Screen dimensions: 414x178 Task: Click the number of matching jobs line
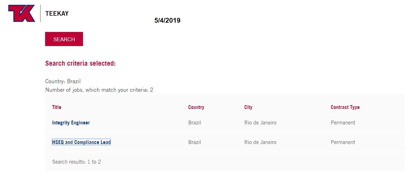[x=99, y=90]
